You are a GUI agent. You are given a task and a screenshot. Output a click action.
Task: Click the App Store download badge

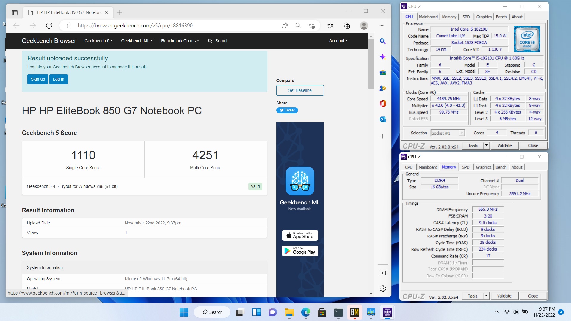(x=300, y=235)
